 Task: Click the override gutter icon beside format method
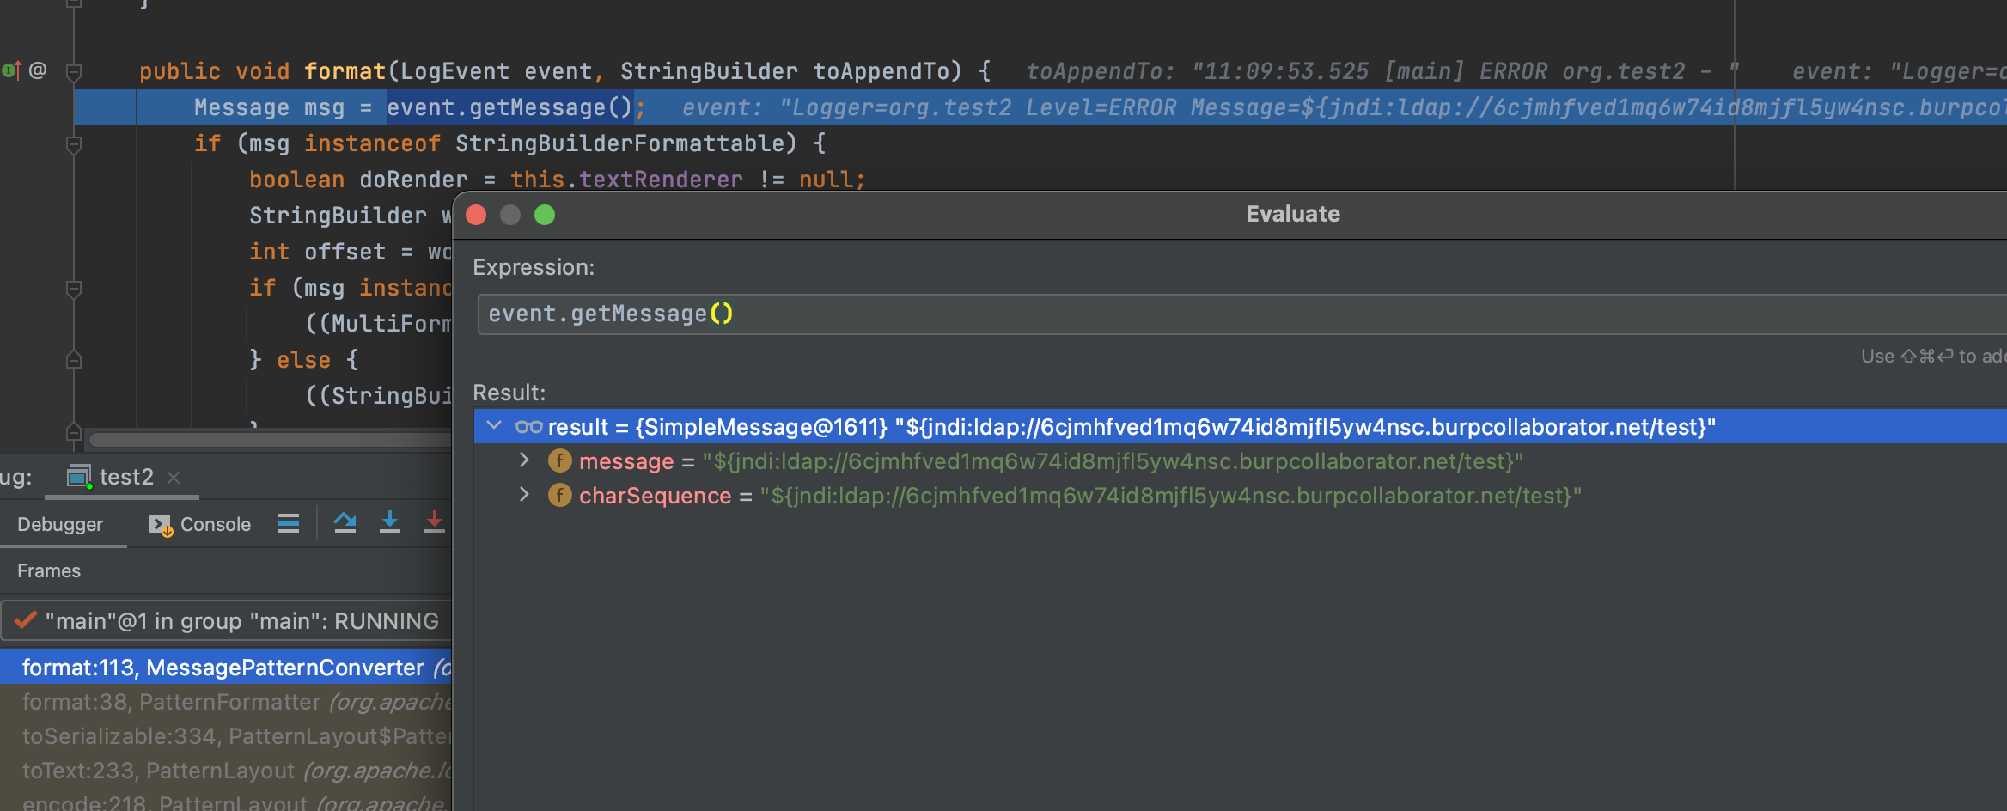tap(11, 70)
